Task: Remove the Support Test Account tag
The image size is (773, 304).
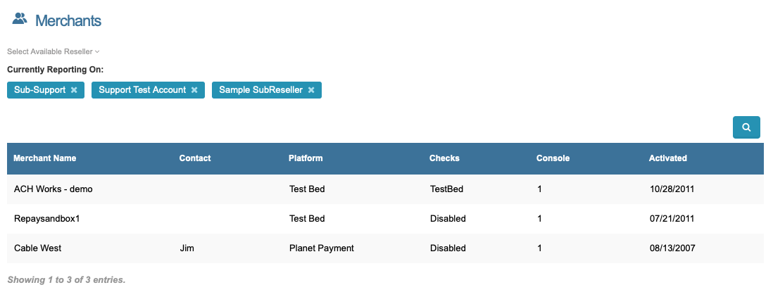Action: click(x=194, y=90)
